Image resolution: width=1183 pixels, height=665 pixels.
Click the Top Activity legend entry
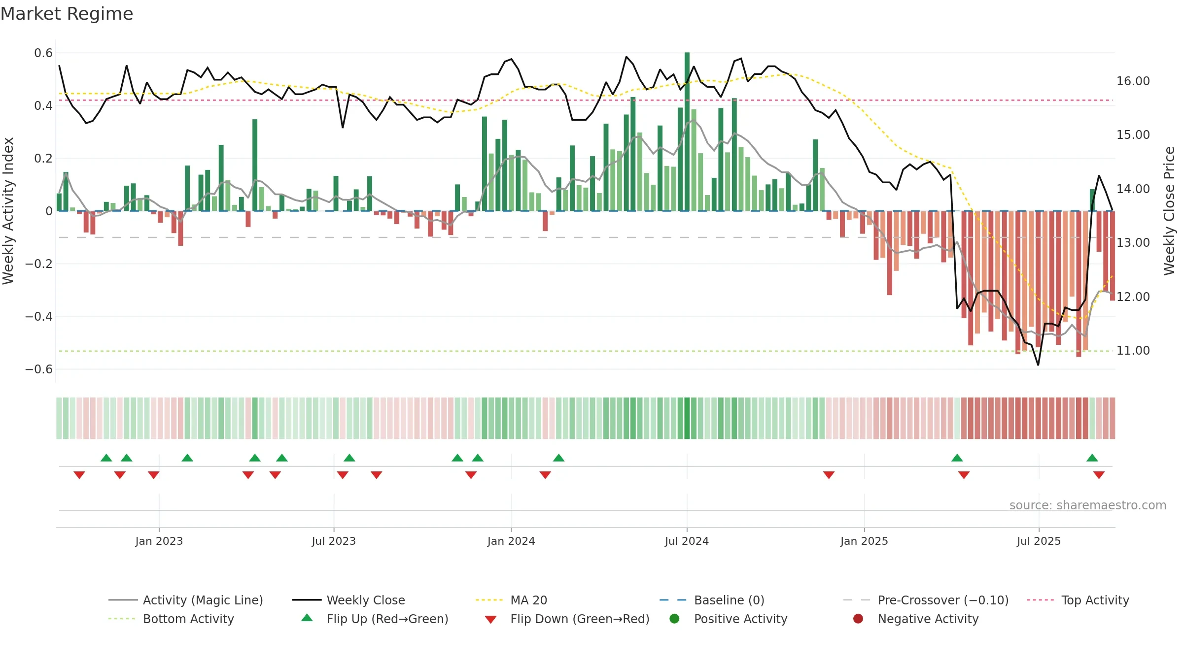[x=1078, y=600]
